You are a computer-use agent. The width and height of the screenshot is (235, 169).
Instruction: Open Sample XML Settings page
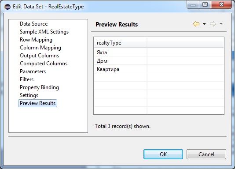click(44, 32)
